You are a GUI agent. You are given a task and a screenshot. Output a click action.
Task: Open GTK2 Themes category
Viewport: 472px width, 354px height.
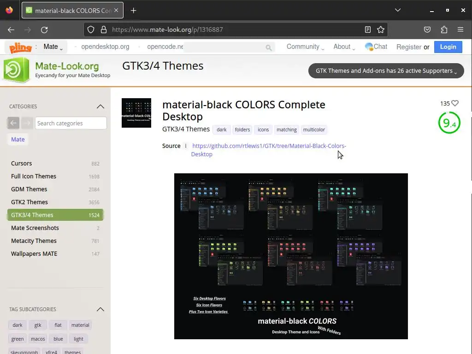(55, 202)
